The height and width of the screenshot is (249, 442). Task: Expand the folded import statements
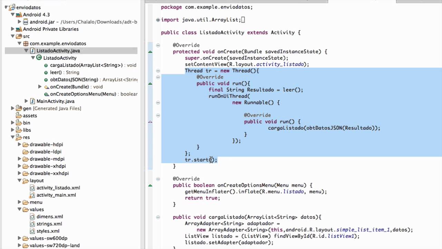coord(158,20)
